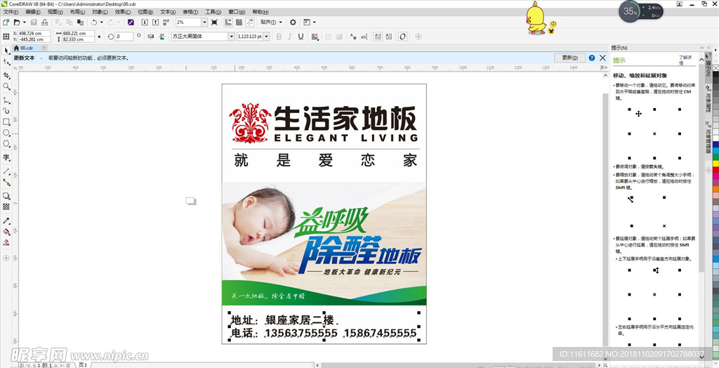Click the Save disk icon

(x=34, y=22)
